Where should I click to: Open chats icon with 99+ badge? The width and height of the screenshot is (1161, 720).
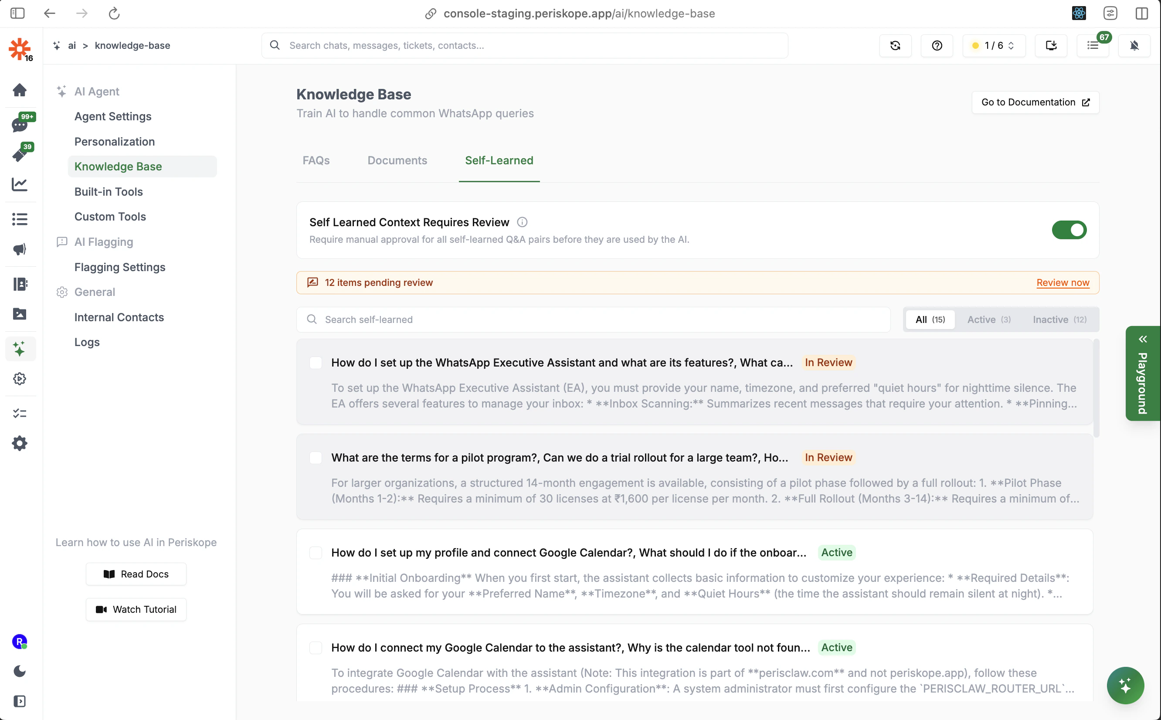tap(20, 124)
